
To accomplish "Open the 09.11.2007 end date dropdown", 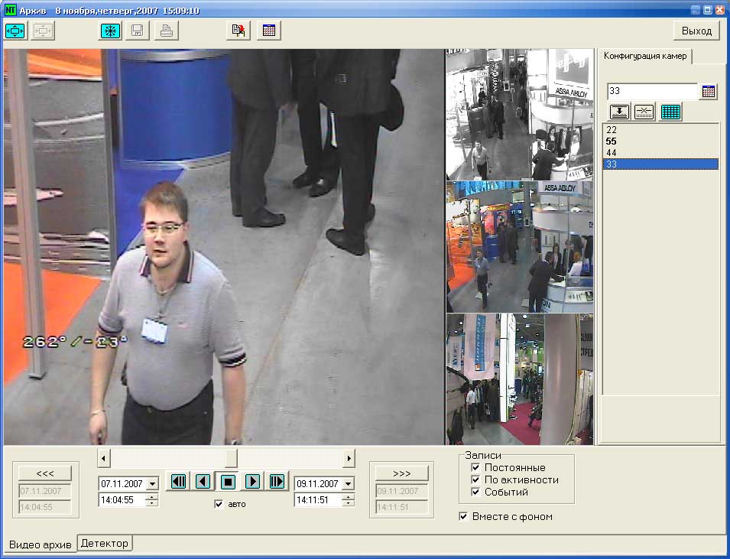I will coord(349,484).
